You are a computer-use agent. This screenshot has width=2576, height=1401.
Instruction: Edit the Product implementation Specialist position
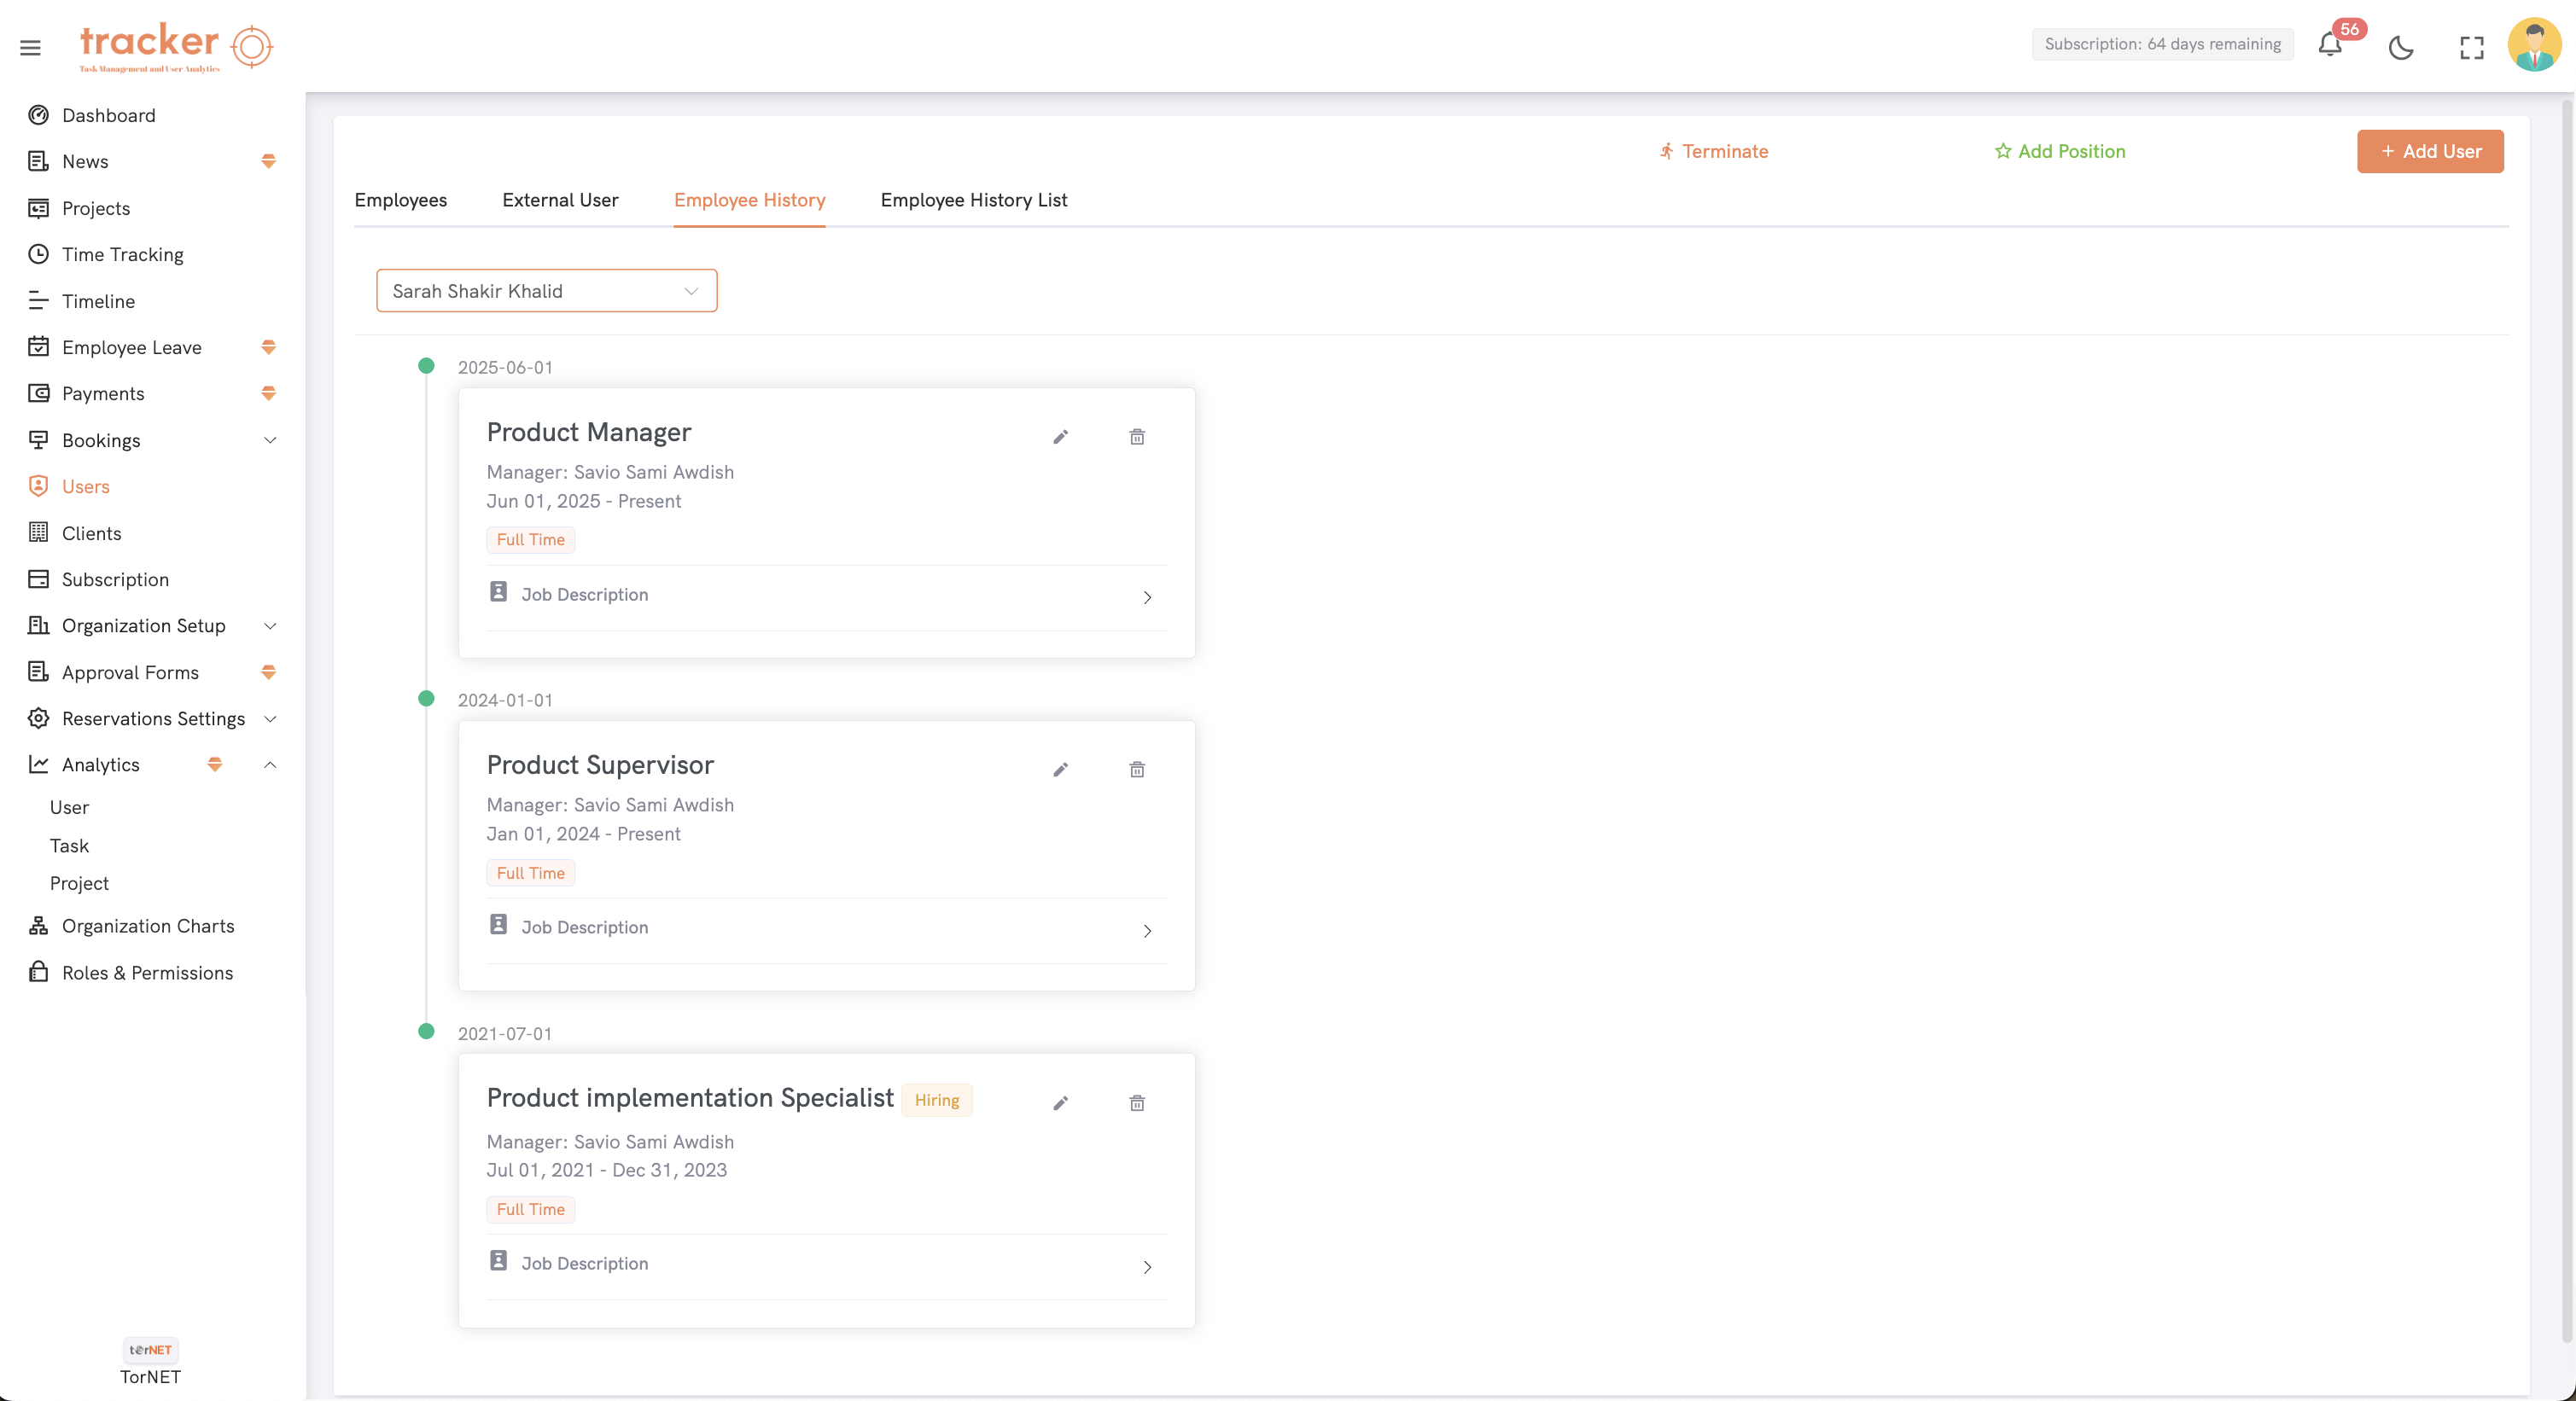click(x=1061, y=1104)
